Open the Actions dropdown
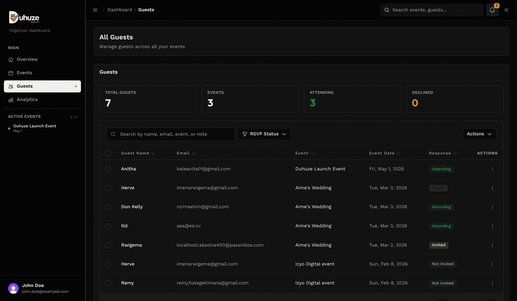 click(479, 134)
